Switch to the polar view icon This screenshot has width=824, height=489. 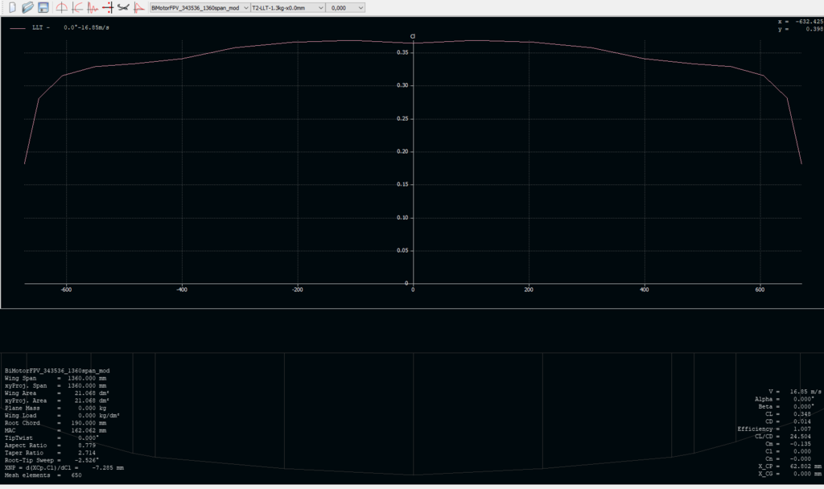point(76,7)
